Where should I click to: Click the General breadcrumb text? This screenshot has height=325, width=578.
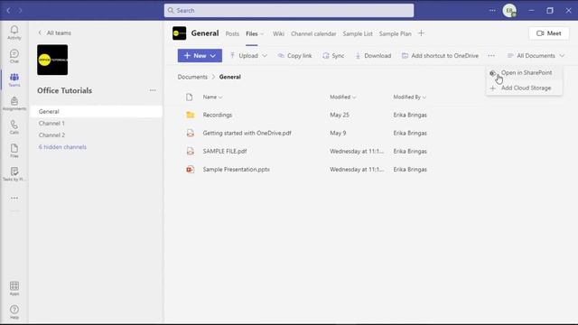(x=230, y=77)
